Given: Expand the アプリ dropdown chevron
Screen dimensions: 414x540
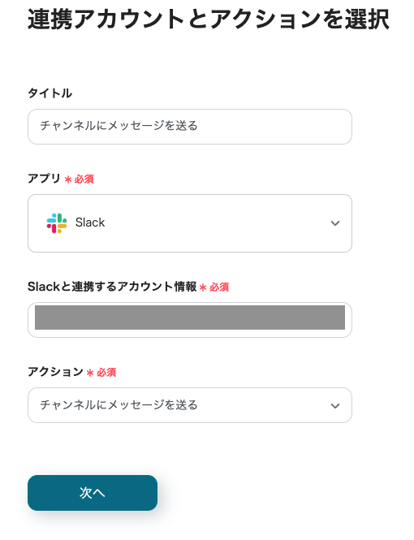Looking at the screenshot, I should pos(334,223).
